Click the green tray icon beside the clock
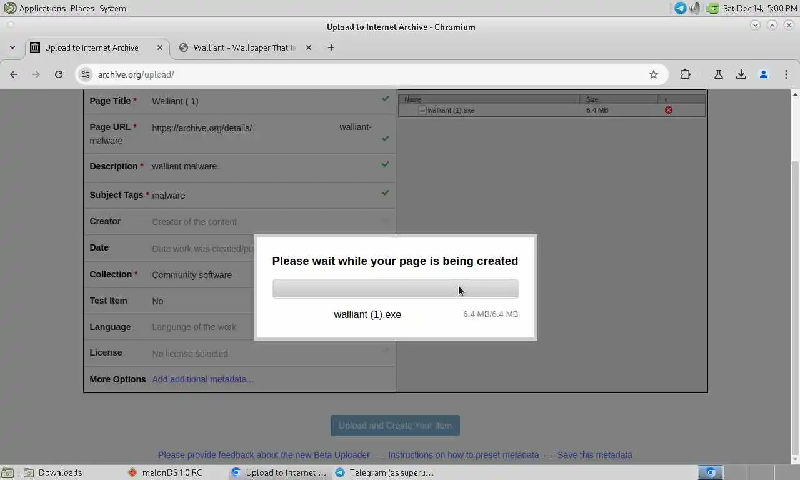 (x=712, y=8)
